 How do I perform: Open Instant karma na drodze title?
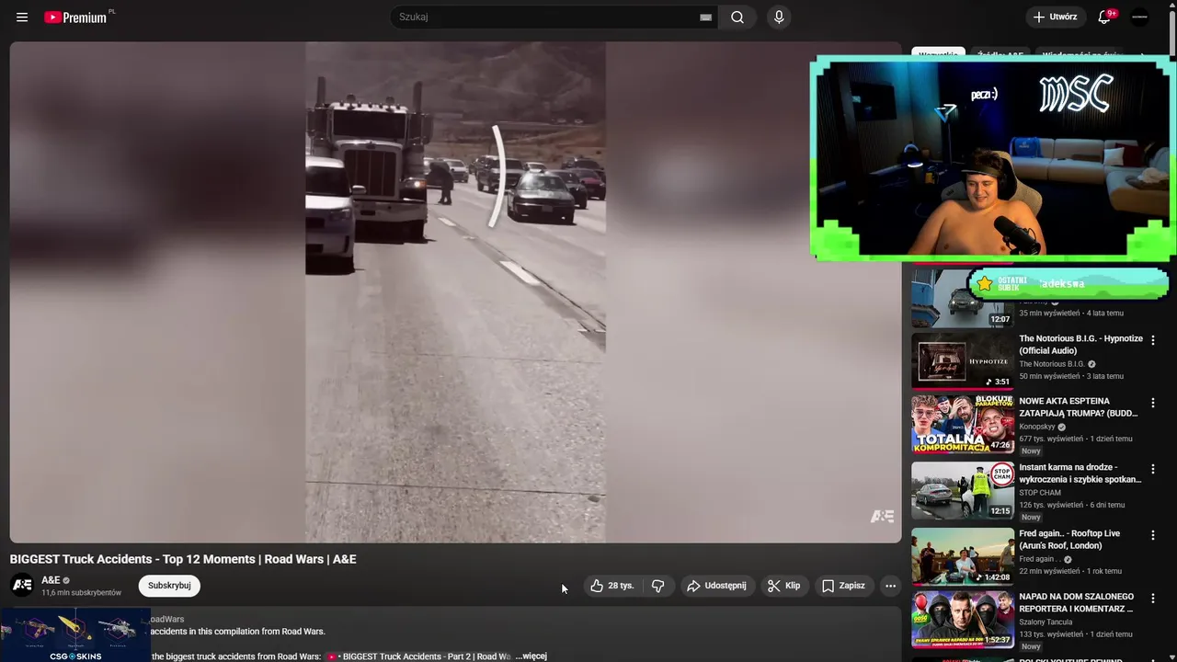click(x=1080, y=474)
